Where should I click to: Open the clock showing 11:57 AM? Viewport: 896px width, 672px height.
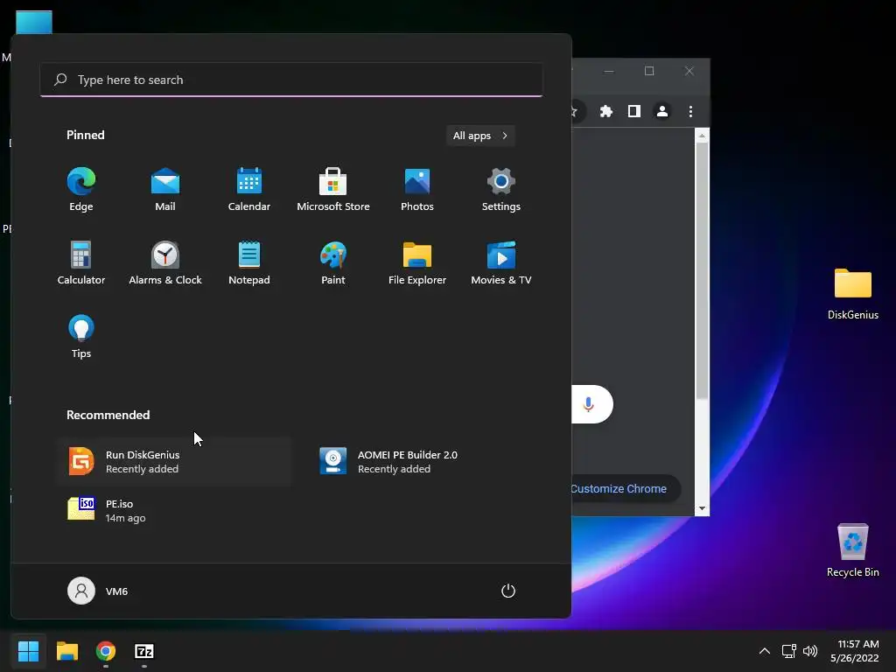point(855,651)
